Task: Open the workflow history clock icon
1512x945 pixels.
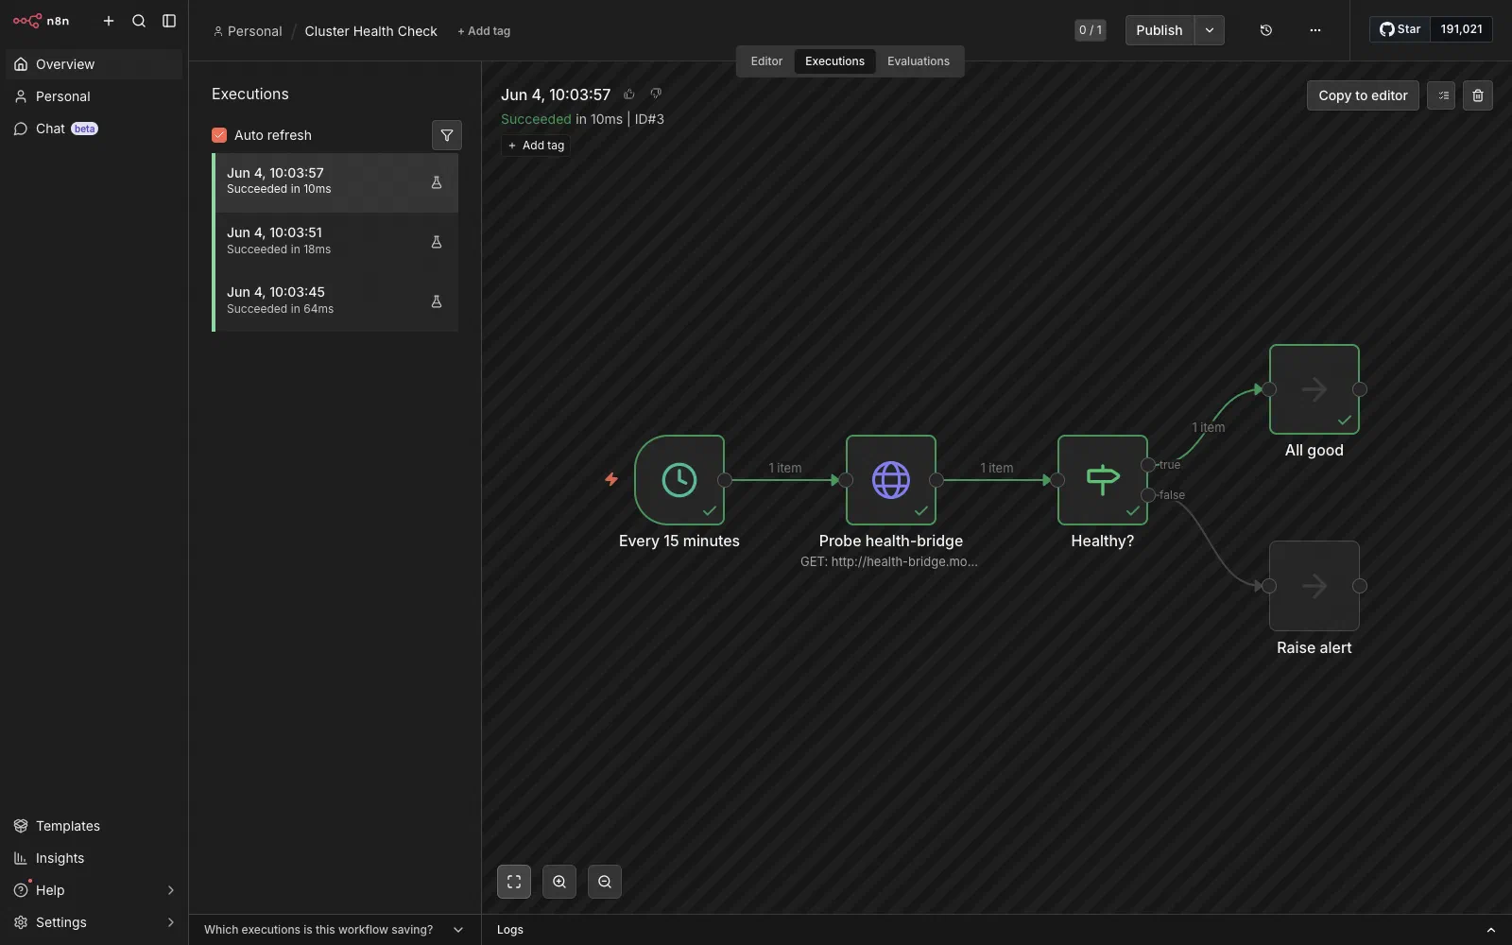Action: click(x=1266, y=30)
